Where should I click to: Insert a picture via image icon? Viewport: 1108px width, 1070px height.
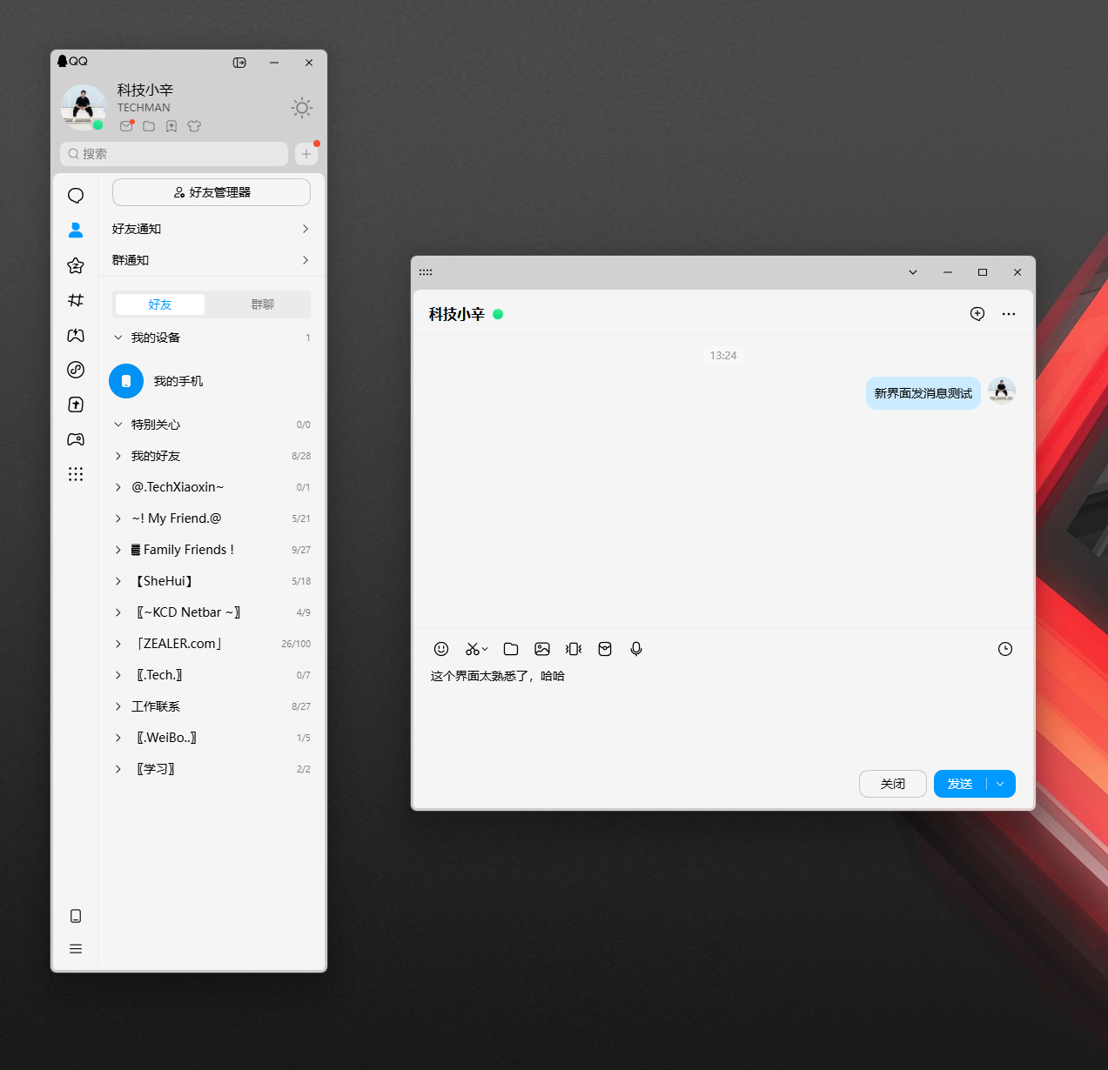pos(542,649)
